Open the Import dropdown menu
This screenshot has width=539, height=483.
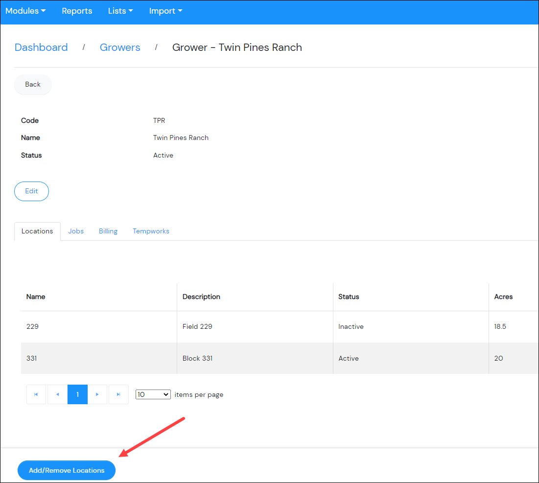point(165,11)
